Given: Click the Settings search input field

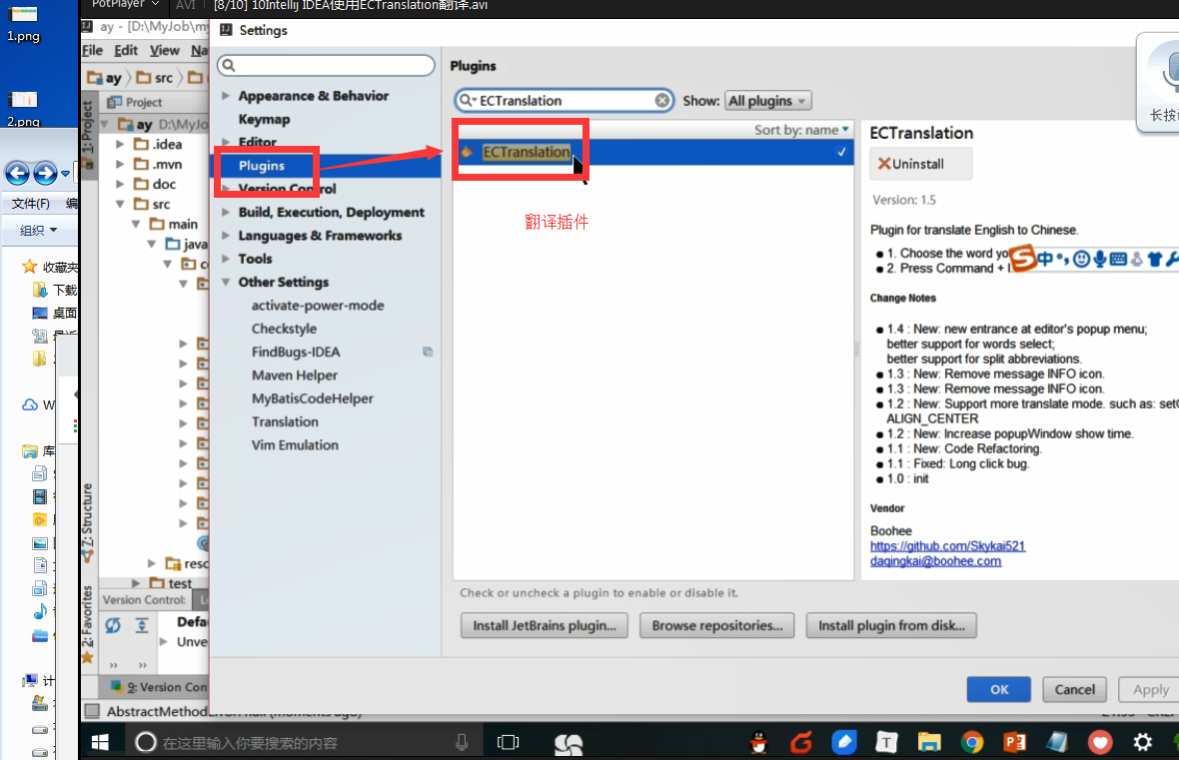Looking at the screenshot, I should (x=326, y=65).
